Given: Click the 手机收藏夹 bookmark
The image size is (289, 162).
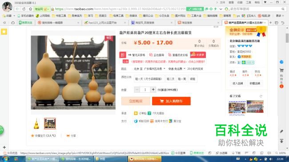Looking at the screenshot, I should 26,16.
